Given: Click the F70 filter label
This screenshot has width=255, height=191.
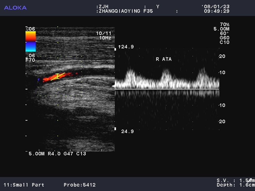Looking at the screenshot, I should (30, 60).
